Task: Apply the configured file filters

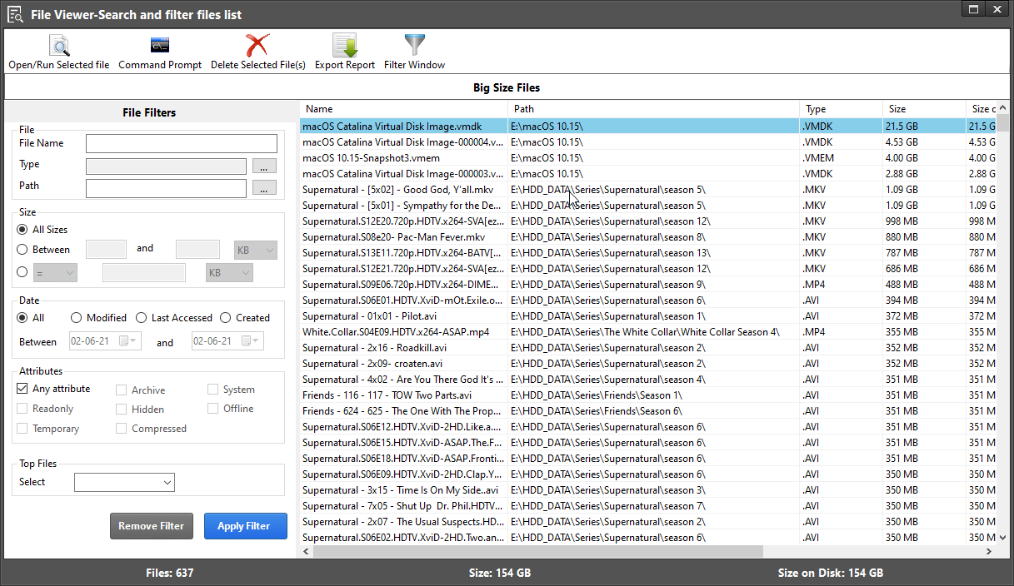Action: tap(245, 525)
